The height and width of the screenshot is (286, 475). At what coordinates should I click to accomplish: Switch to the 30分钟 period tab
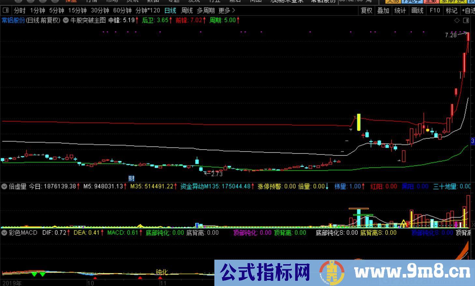click(100, 11)
